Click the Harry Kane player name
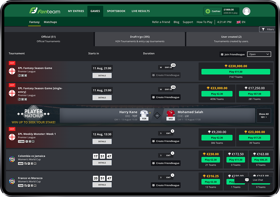 pyautogui.click(x=128, y=112)
